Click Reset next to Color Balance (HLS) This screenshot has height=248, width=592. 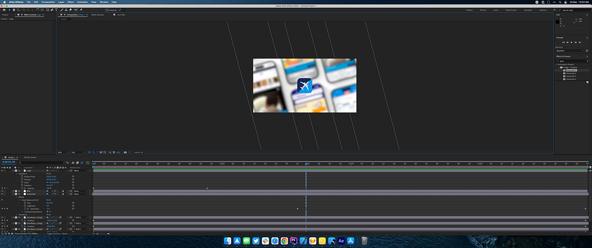click(x=49, y=200)
